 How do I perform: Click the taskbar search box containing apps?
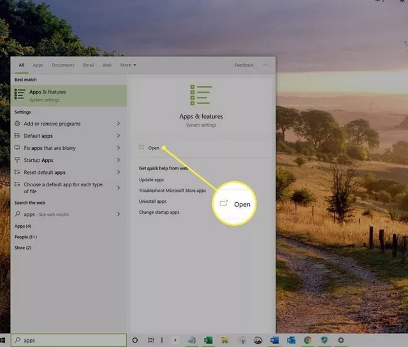(69, 341)
